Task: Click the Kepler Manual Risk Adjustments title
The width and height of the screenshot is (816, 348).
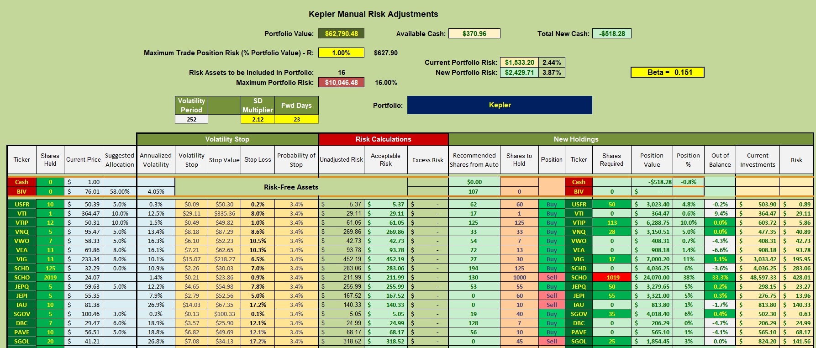Action: pyautogui.click(x=374, y=14)
